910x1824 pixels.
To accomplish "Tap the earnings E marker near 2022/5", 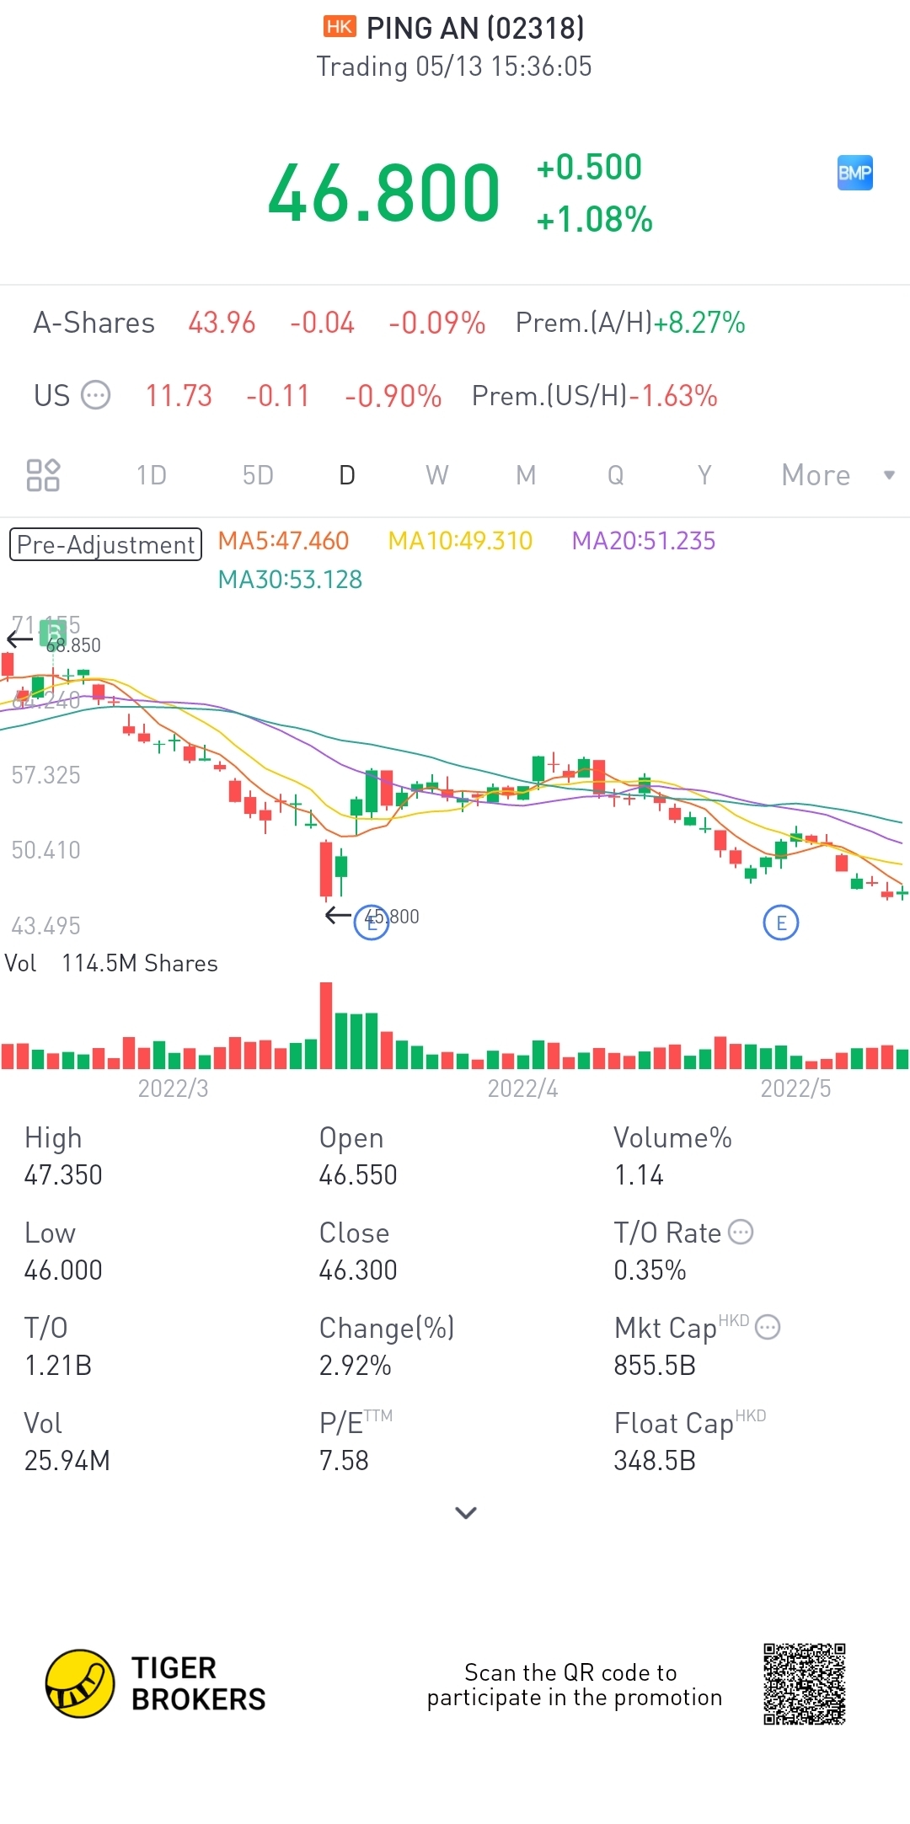I will click(781, 923).
